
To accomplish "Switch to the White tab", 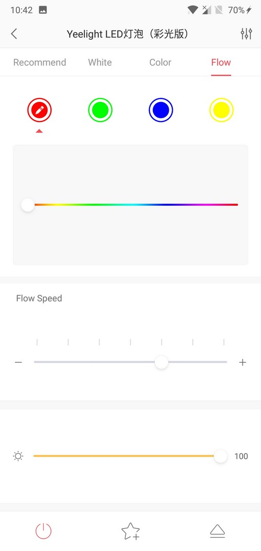I will coord(100,62).
